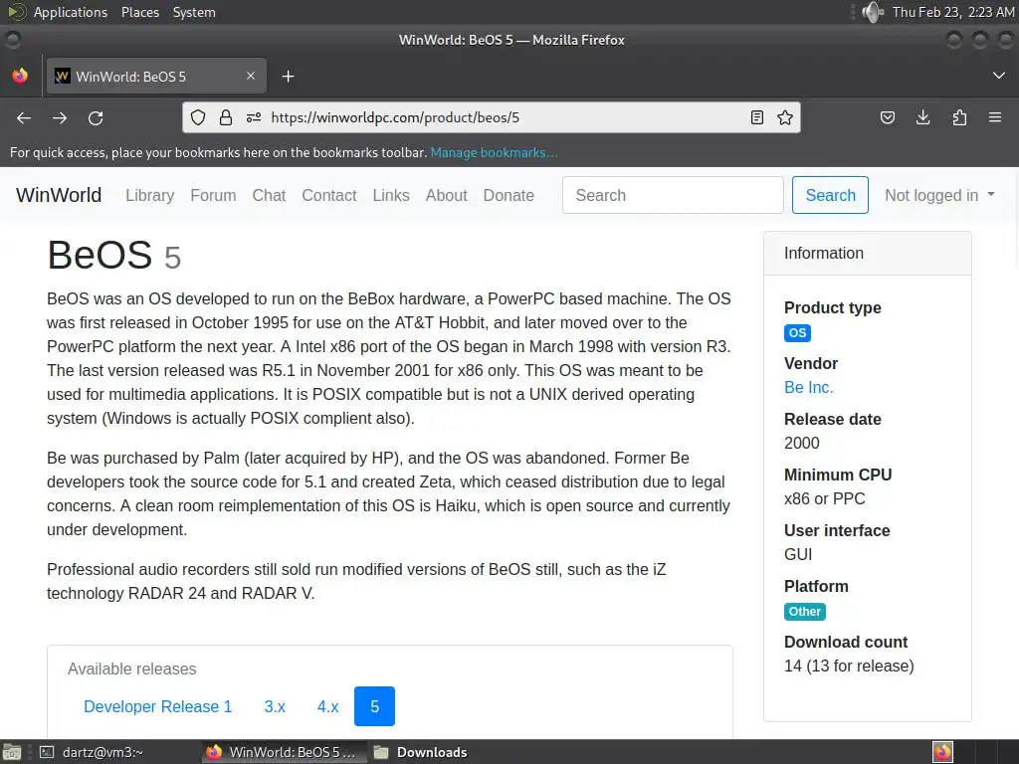
Task: Click the Manage bookmarks link
Action: [494, 152]
